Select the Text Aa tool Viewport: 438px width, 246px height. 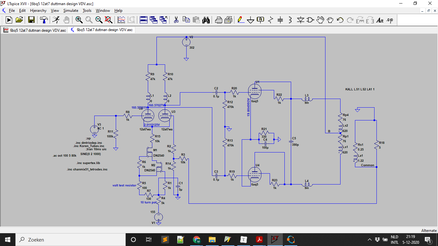380,20
